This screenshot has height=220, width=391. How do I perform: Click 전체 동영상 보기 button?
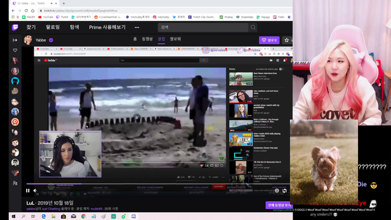coord(279,205)
